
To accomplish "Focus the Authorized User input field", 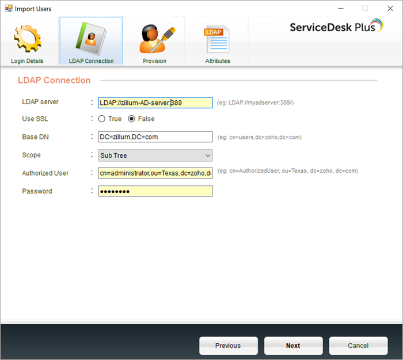I will pyautogui.click(x=155, y=173).
